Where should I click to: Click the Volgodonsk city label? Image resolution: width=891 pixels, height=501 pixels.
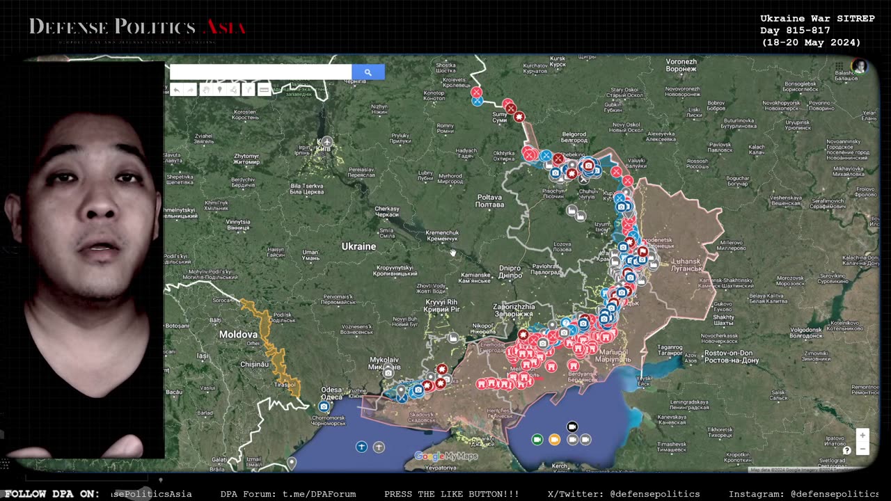[806, 332]
